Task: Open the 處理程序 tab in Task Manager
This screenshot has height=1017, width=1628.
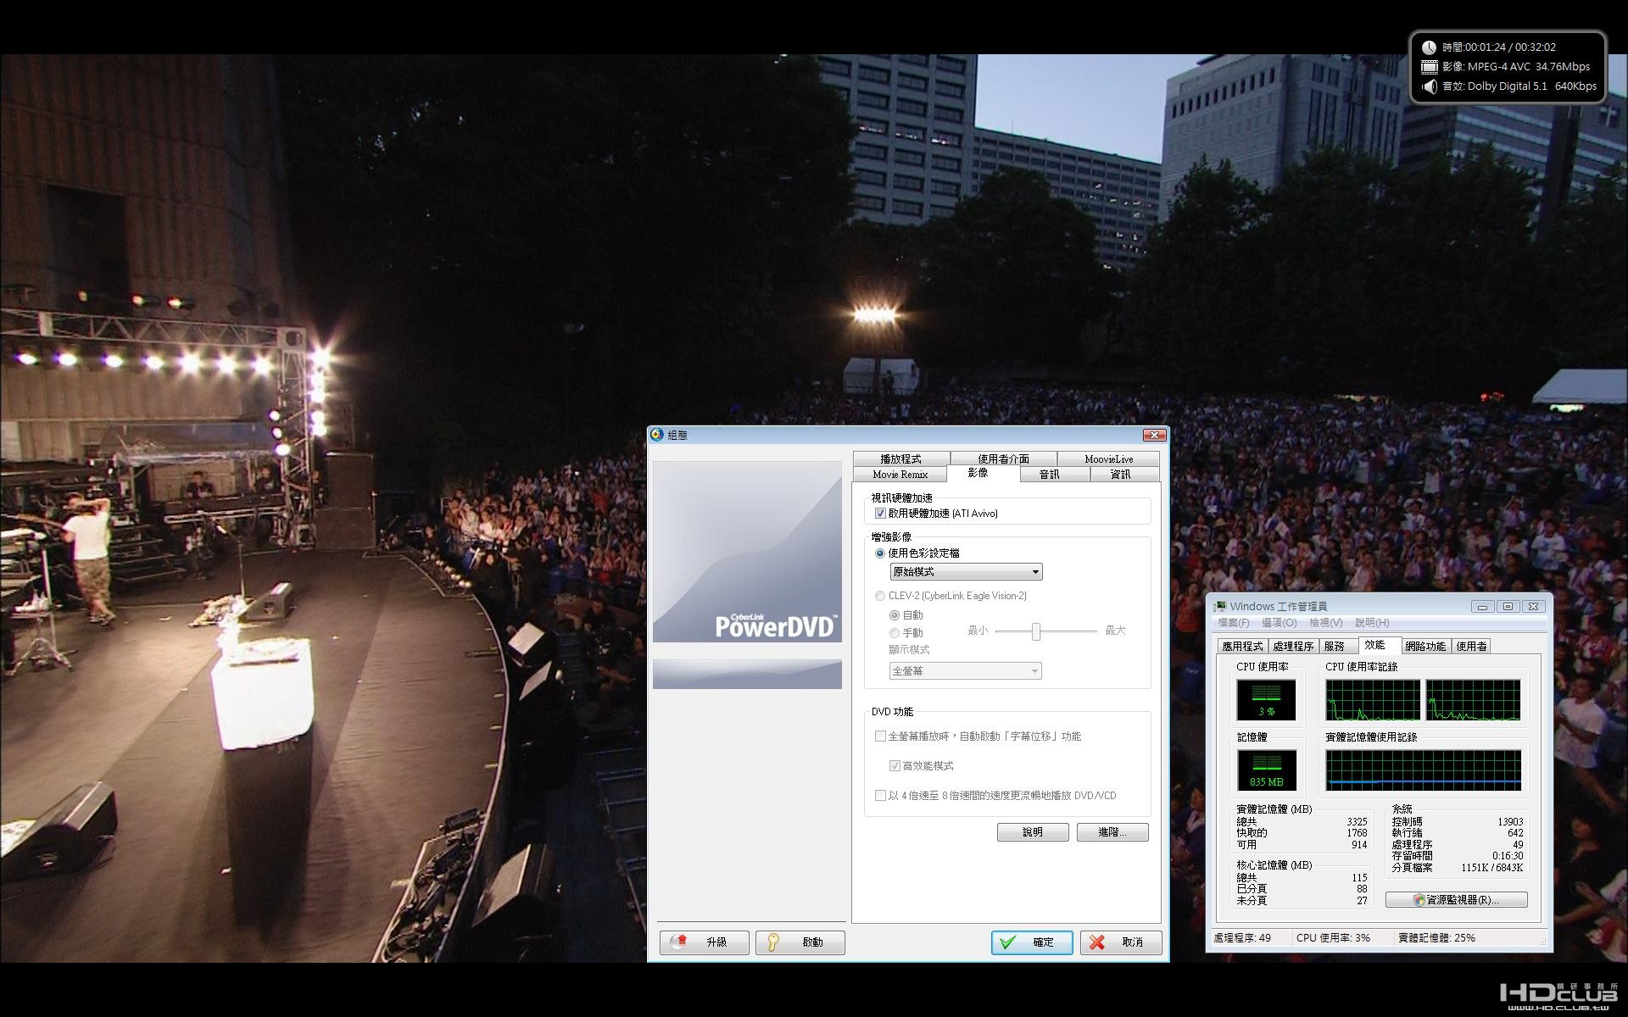Action: coord(1293,646)
